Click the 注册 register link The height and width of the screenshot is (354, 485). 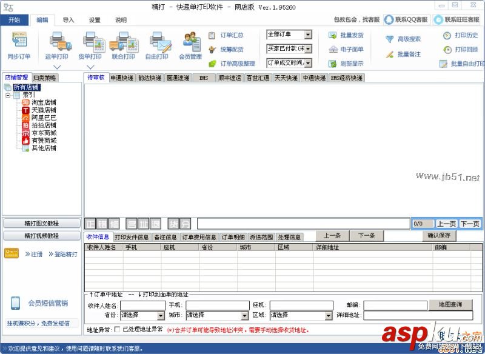coord(34,254)
